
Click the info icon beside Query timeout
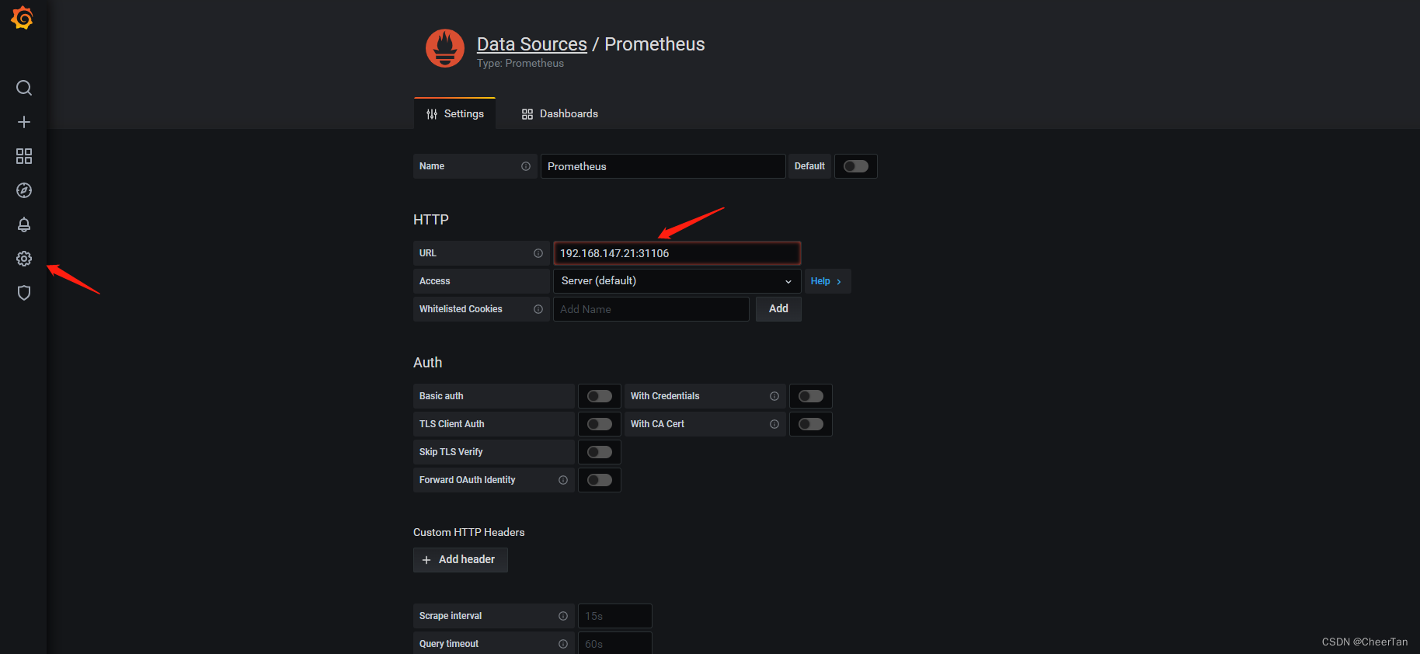[x=563, y=644]
